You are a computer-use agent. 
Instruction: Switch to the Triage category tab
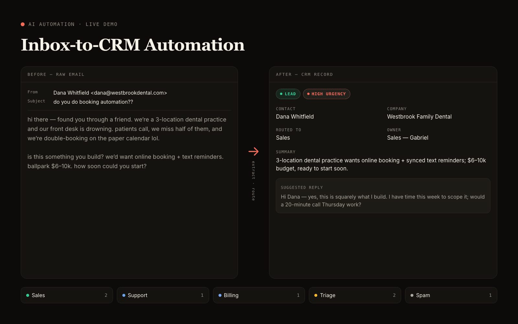coord(355,295)
